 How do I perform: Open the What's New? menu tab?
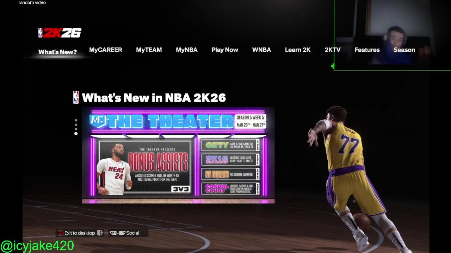pyautogui.click(x=57, y=52)
